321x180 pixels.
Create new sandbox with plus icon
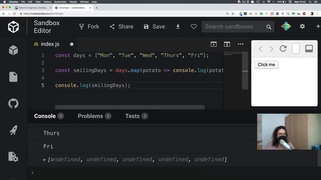click(x=318, y=26)
